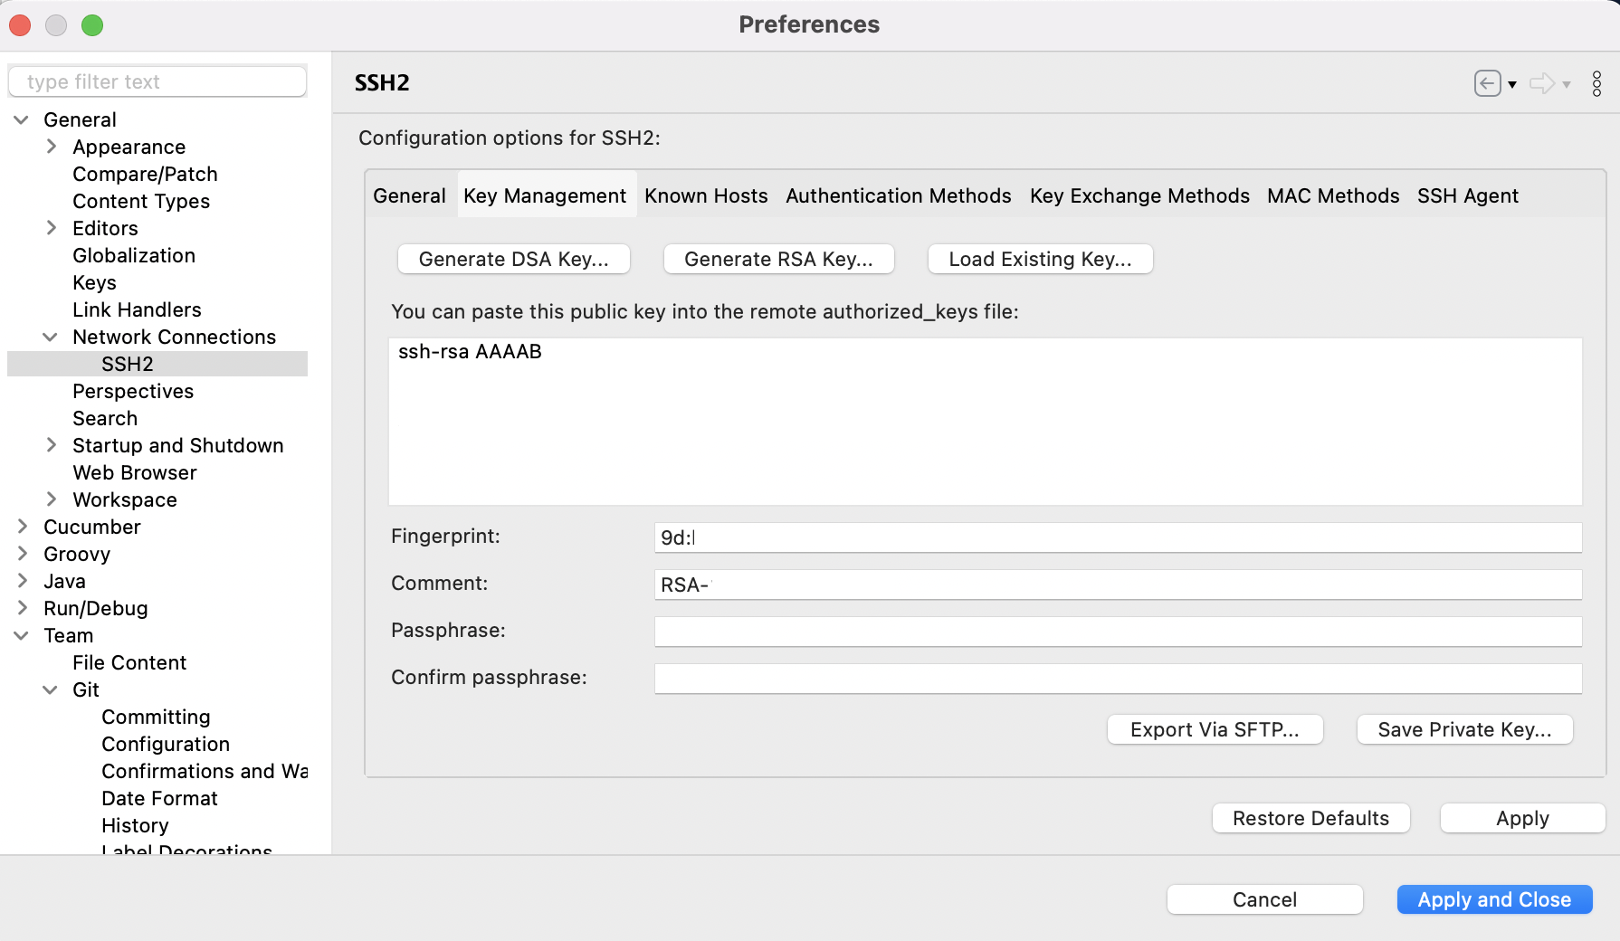Collapse the General section in the tree
Image resolution: width=1620 pixels, height=941 pixels.
pos(21,119)
